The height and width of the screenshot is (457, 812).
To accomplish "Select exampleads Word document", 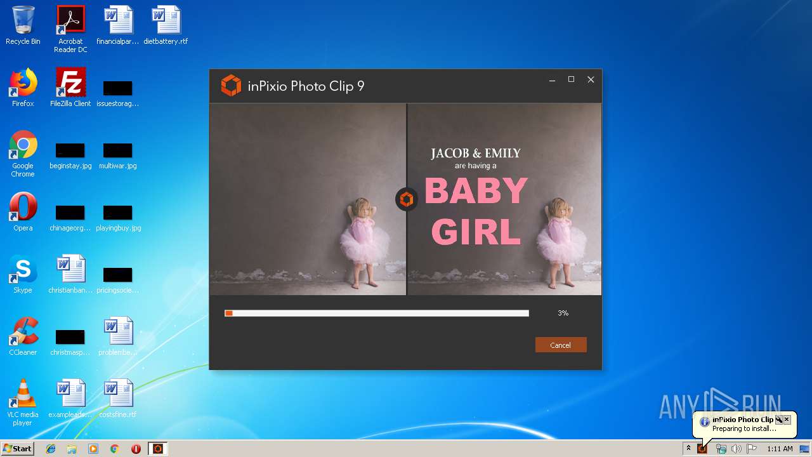I will click(70, 399).
